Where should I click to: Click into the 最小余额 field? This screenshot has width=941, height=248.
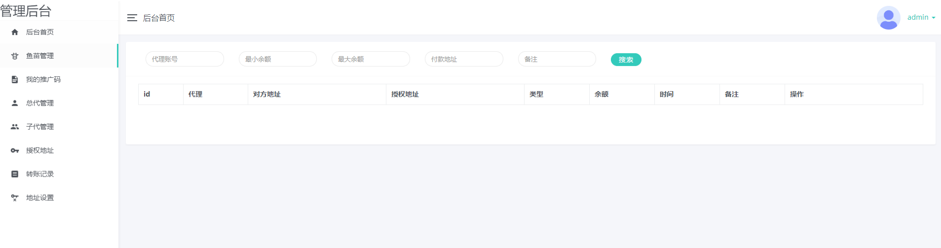pyautogui.click(x=278, y=59)
